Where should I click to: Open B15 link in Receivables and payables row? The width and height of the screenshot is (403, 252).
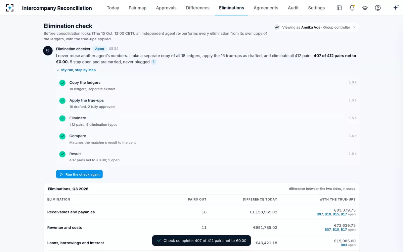[335, 214]
